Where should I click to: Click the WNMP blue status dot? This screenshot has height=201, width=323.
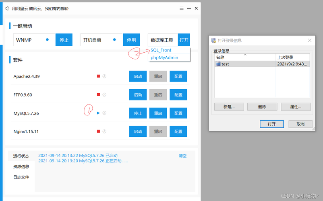(48, 40)
